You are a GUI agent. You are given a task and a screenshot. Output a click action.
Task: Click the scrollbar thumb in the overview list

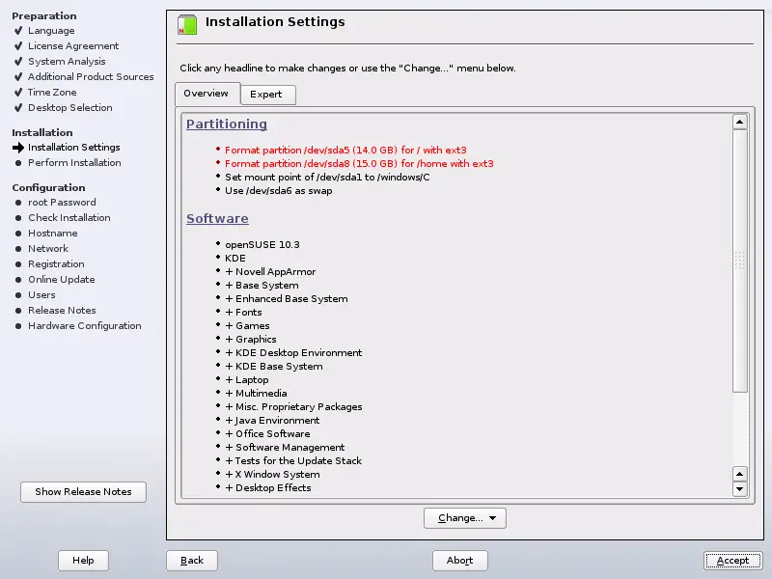[x=740, y=261]
